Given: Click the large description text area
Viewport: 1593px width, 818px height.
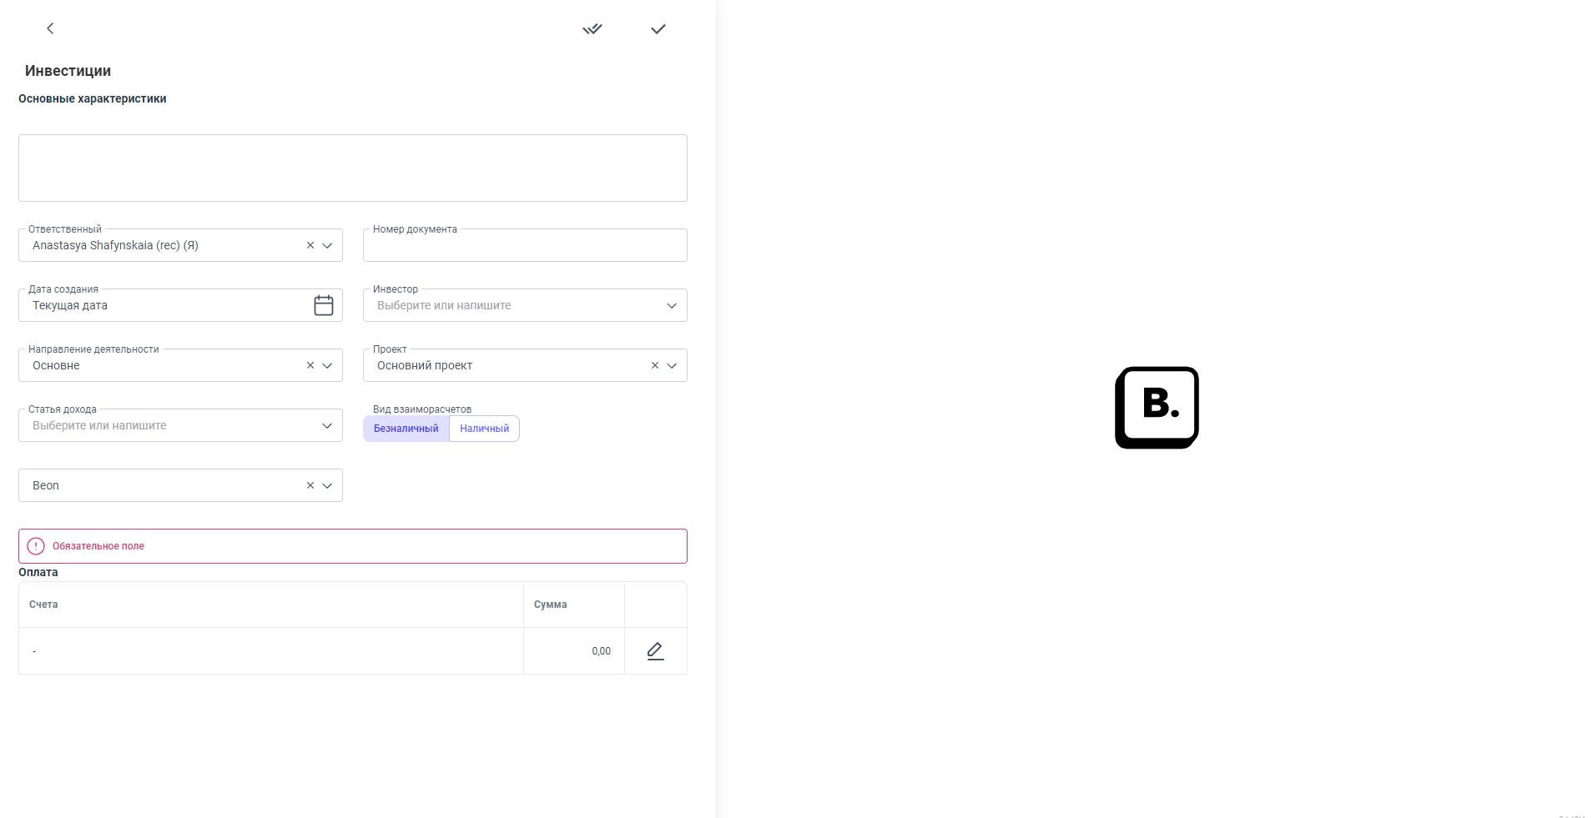Looking at the screenshot, I should (352, 168).
